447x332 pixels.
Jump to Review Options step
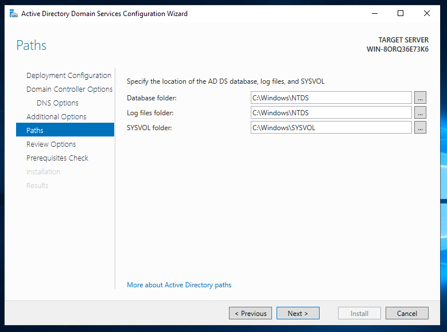(x=51, y=144)
